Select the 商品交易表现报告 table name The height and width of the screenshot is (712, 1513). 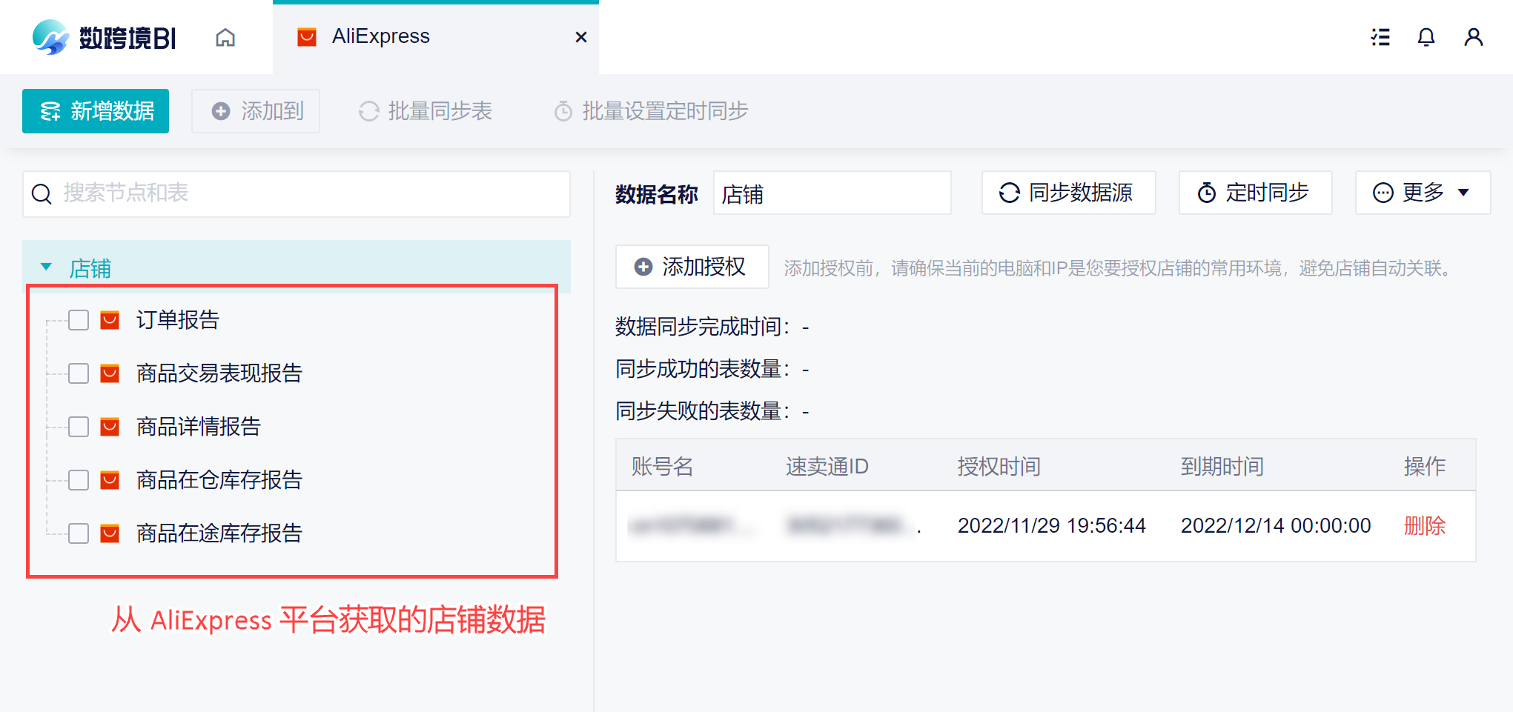(x=219, y=373)
